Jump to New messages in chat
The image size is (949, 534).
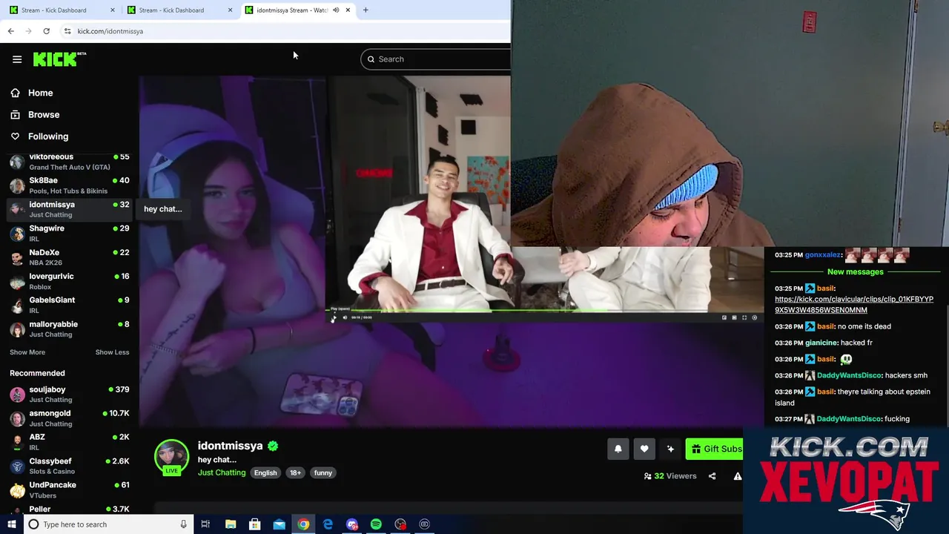click(x=855, y=271)
